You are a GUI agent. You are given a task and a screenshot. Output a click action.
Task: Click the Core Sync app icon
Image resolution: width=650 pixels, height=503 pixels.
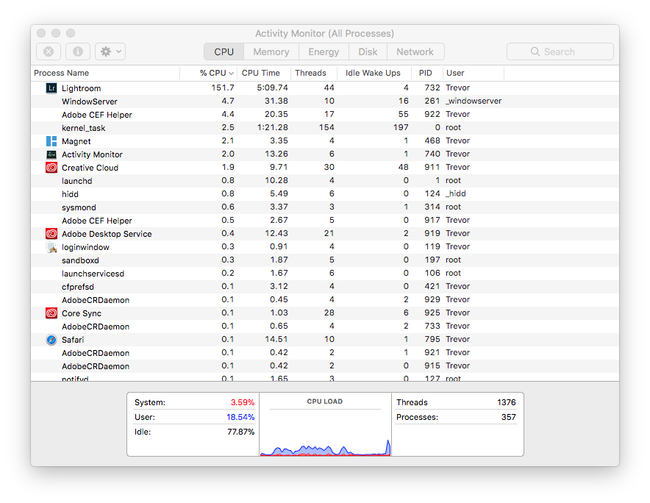click(51, 313)
